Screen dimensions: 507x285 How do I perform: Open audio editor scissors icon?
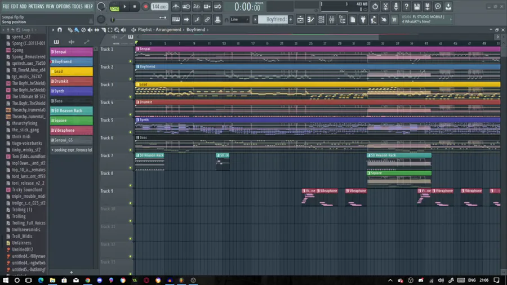pyautogui.click(x=385, y=6)
